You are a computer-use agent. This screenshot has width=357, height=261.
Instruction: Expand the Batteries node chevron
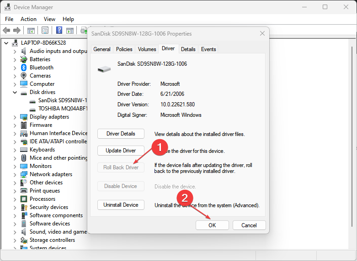[15, 60]
